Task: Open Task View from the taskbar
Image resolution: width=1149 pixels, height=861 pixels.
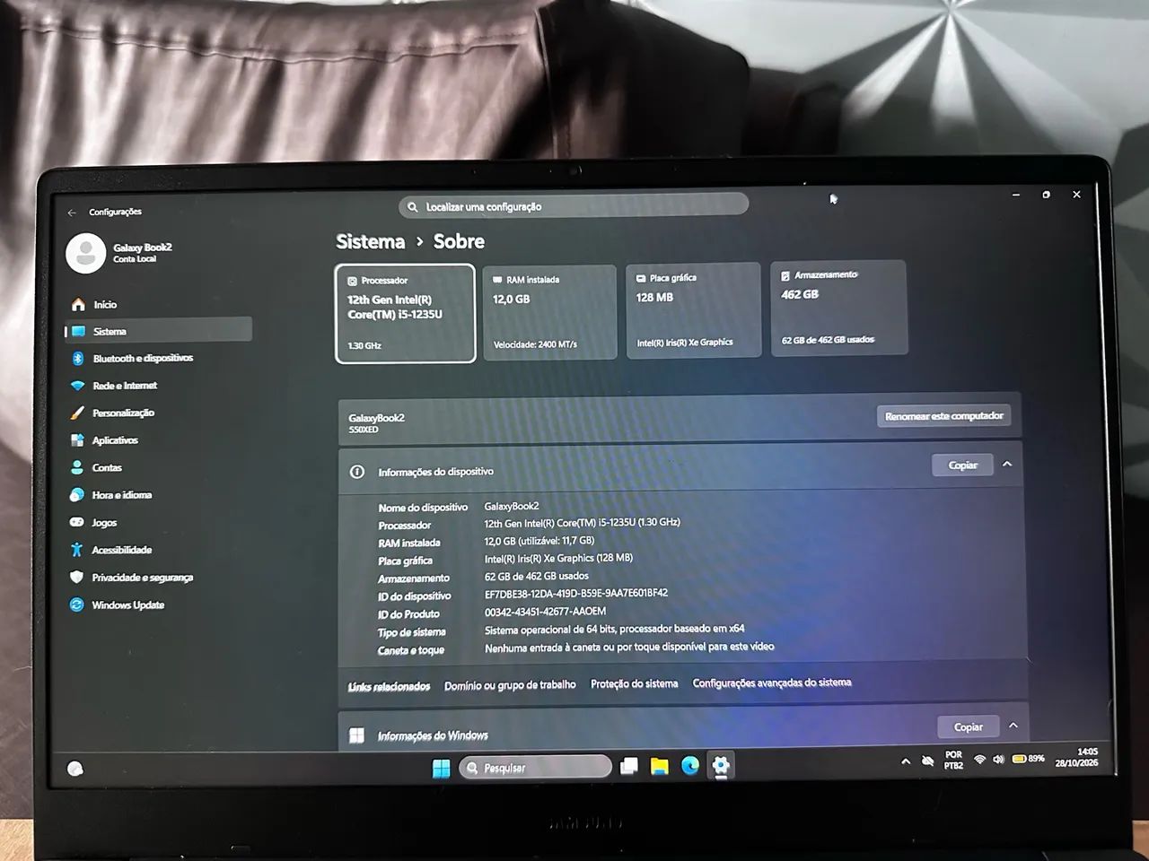Action: point(629,767)
